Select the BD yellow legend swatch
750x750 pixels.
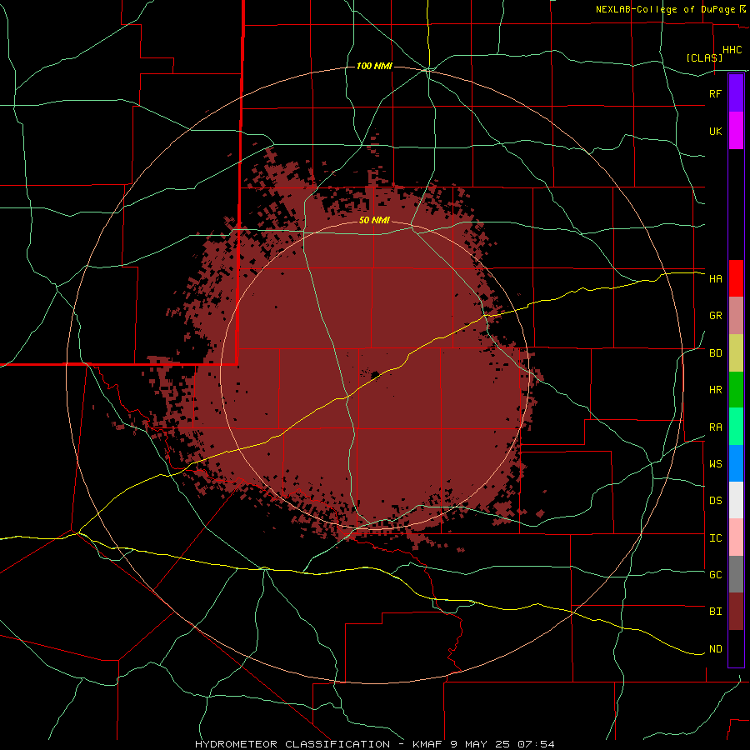coord(736,352)
